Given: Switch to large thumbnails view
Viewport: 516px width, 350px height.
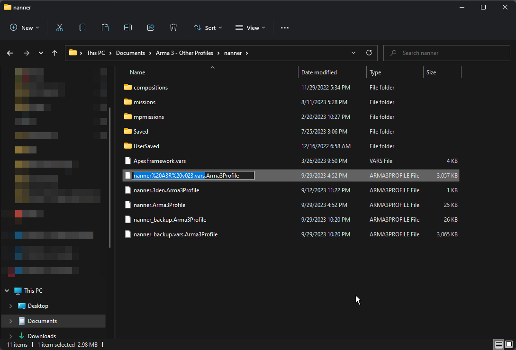Looking at the screenshot, I should click(x=509, y=344).
